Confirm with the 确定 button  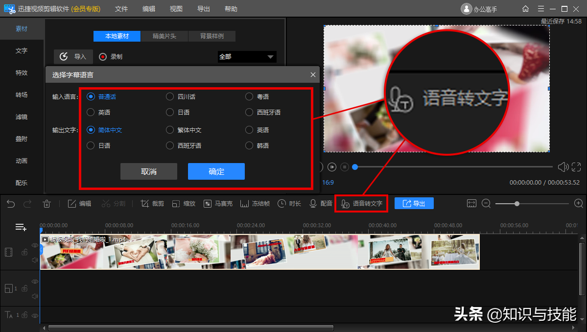tap(216, 171)
